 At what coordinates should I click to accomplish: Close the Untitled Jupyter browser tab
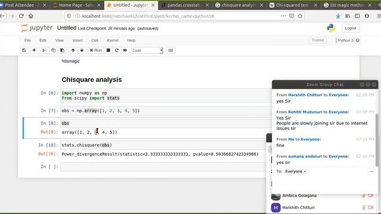(153, 5)
